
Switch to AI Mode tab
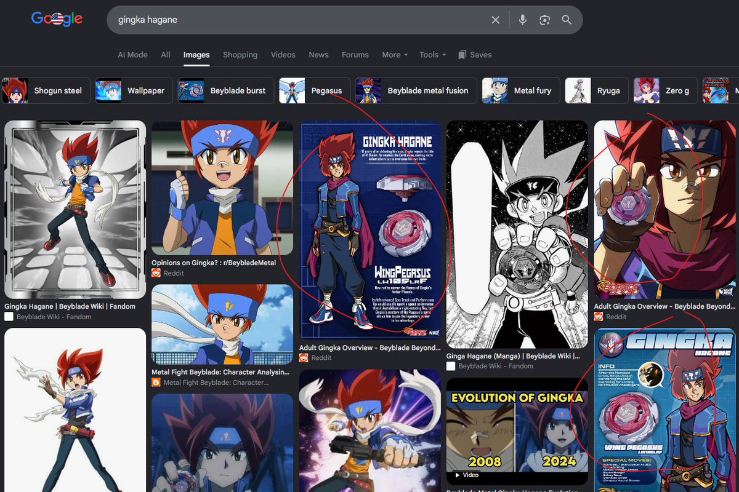click(x=132, y=55)
